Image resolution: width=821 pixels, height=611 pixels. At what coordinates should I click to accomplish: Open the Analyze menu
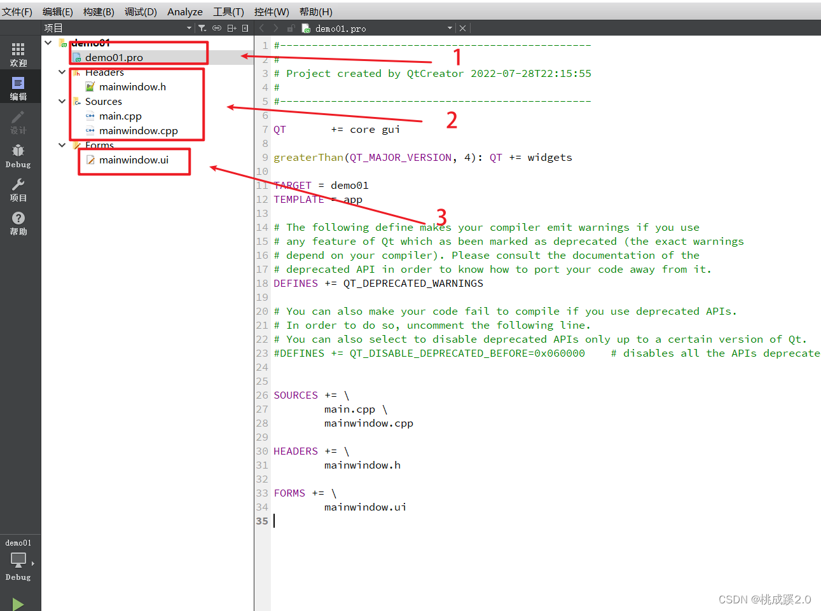click(x=185, y=11)
